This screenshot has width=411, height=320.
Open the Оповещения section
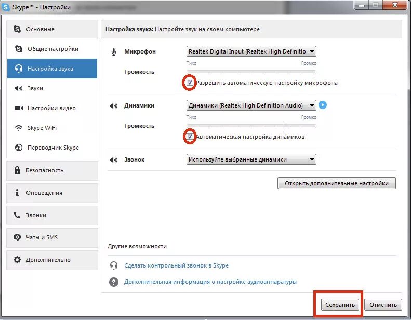pos(52,193)
